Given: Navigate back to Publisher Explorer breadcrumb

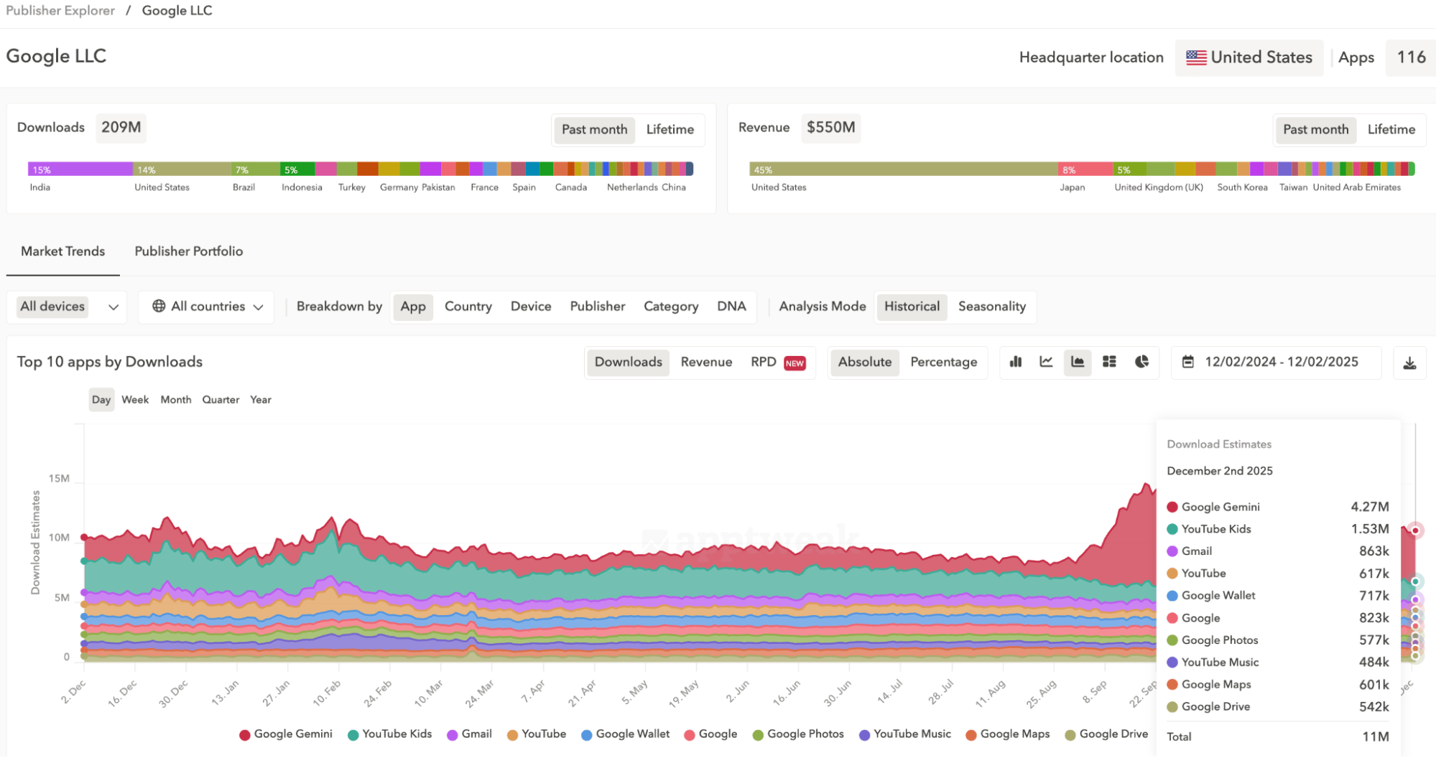Looking at the screenshot, I should pyautogui.click(x=60, y=10).
